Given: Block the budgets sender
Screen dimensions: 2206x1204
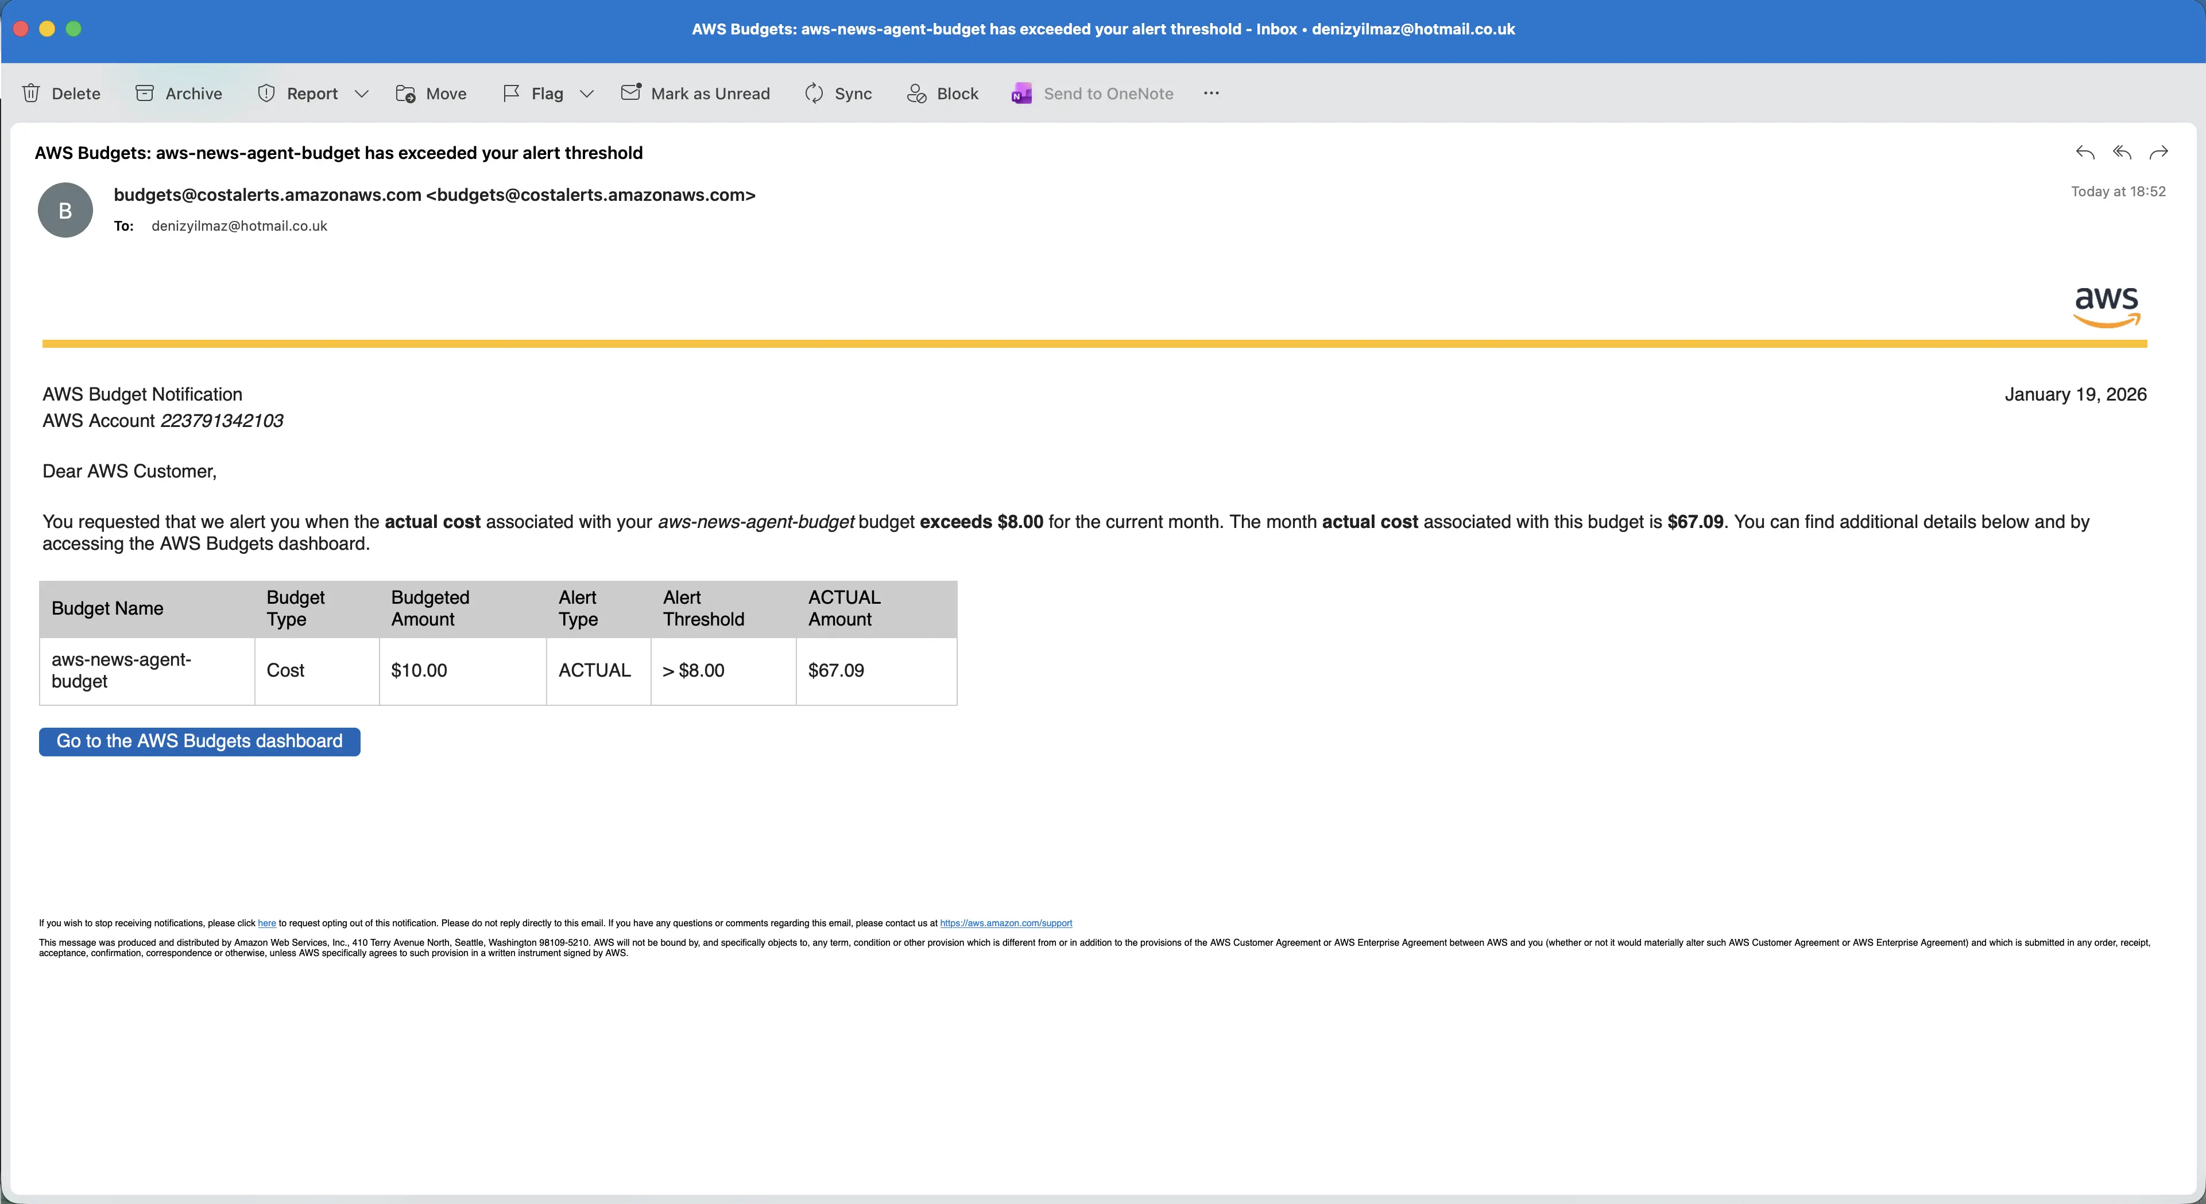Looking at the screenshot, I should coord(942,94).
